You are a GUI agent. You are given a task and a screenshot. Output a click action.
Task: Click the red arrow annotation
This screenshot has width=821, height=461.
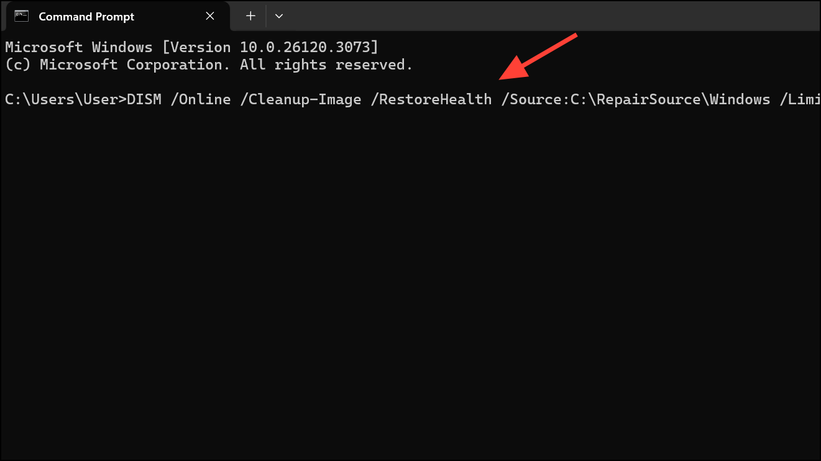538,57
